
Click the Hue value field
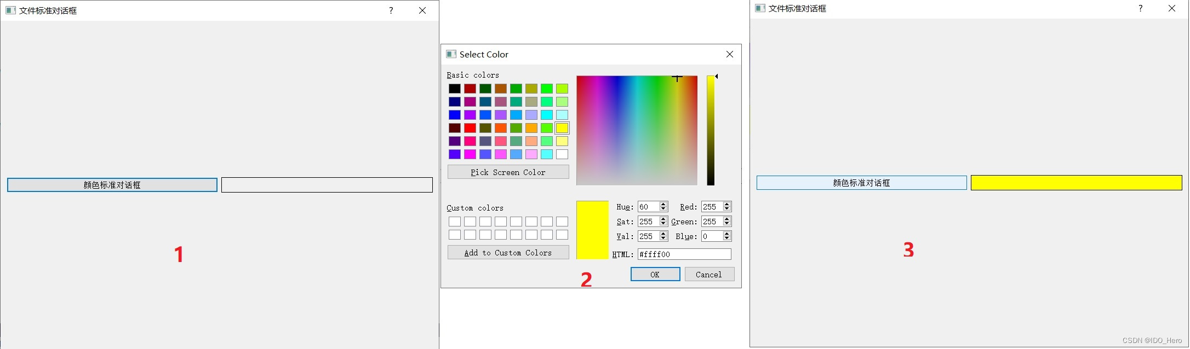648,207
